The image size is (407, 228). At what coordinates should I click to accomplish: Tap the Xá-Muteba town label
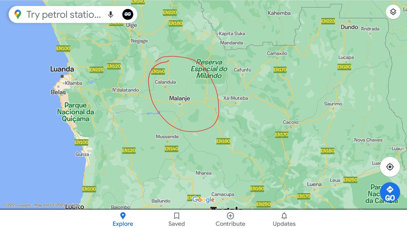pyautogui.click(x=236, y=98)
